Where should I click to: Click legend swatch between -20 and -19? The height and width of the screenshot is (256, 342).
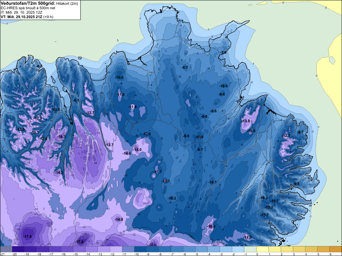(x=18, y=249)
